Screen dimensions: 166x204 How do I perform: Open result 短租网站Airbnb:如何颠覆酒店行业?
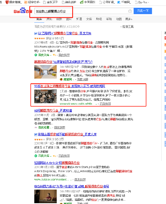pyautogui.click(x=57, y=163)
